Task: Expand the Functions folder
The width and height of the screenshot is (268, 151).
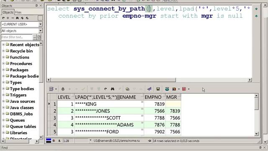Action: 3,57
